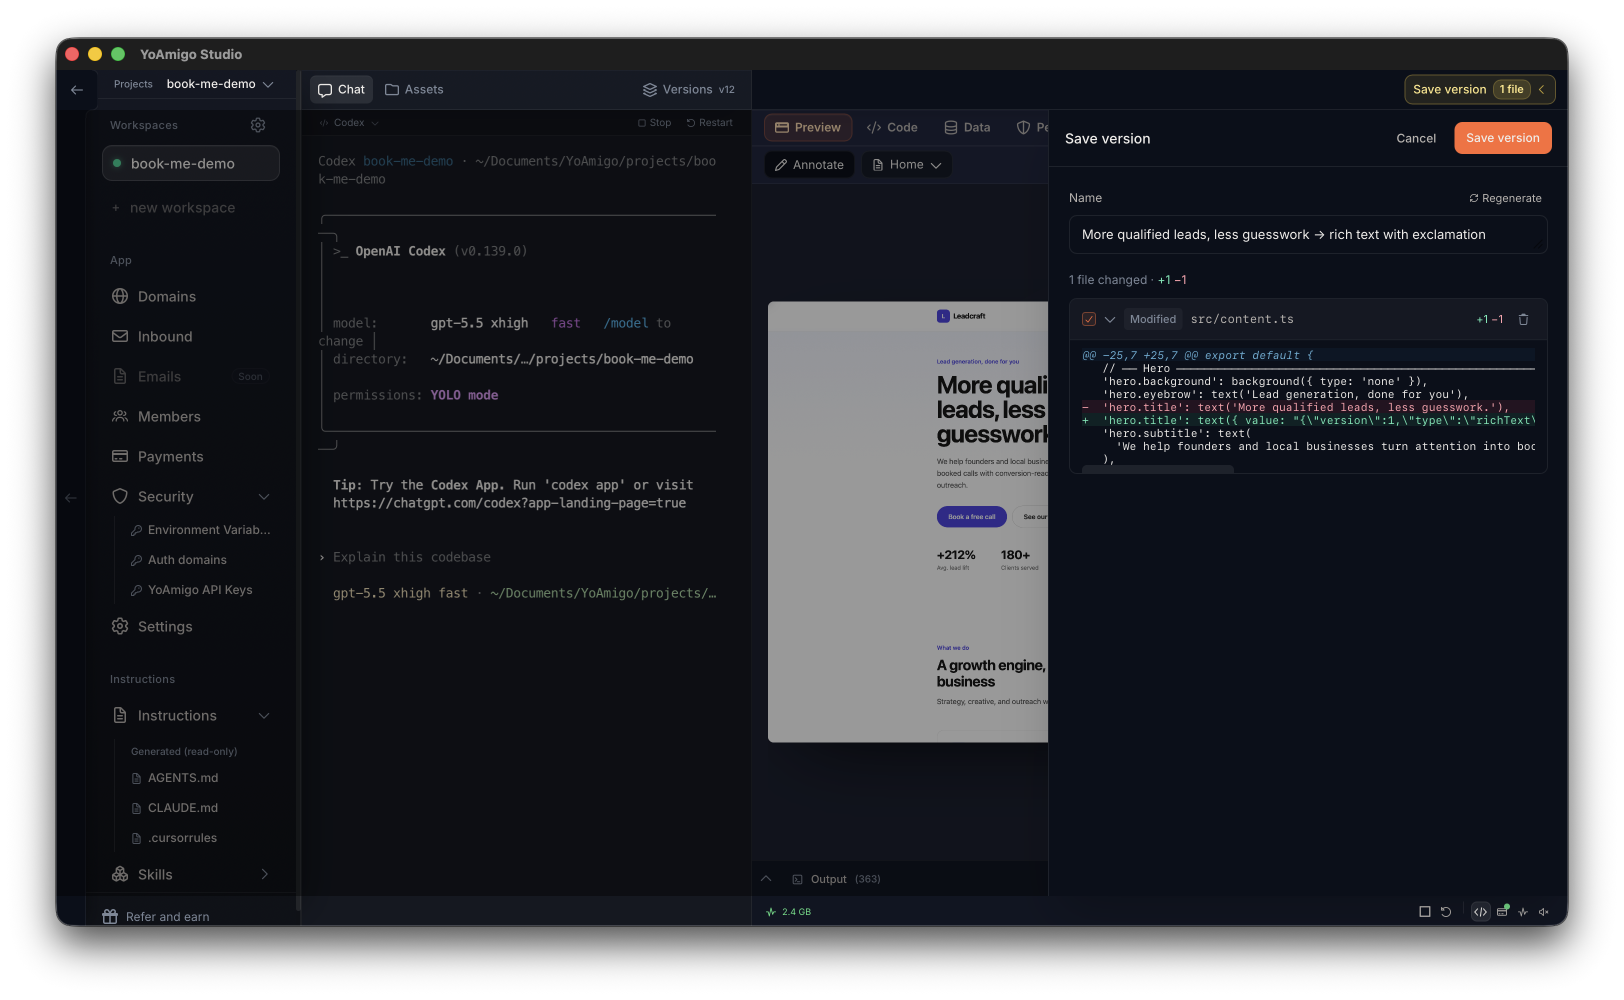Expand the Output panel with up chevron
Viewport: 1624px width, 1000px height.
coord(766,879)
